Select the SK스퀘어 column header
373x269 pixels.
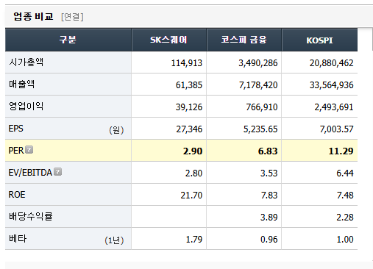[x=169, y=40]
